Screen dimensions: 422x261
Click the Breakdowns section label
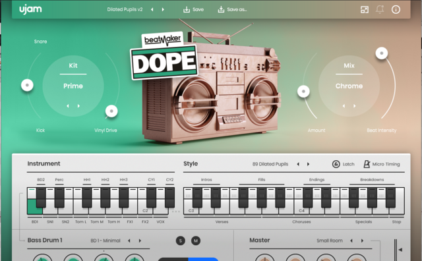click(x=372, y=180)
